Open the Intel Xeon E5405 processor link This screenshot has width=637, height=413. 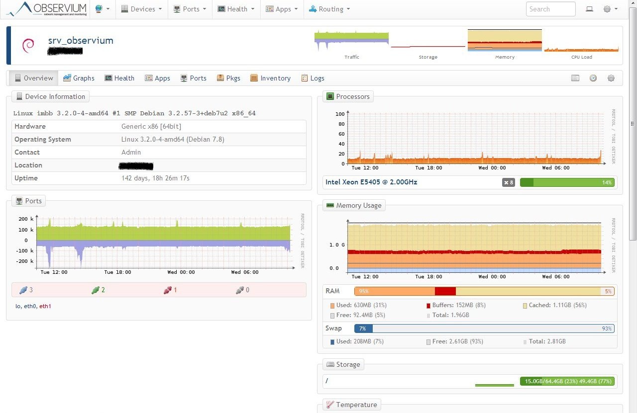[371, 182]
